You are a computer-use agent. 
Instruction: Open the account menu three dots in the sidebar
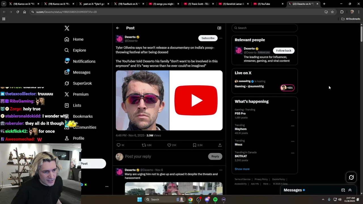(x=107, y=186)
